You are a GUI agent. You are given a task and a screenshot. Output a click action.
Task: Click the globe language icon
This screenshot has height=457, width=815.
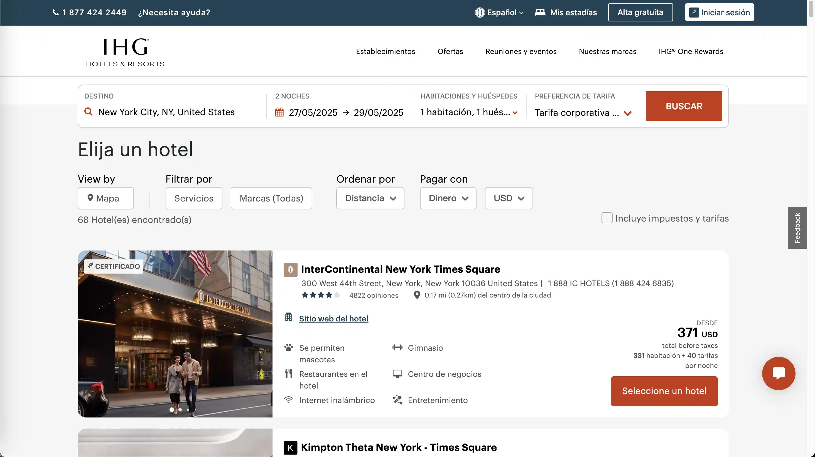pyautogui.click(x=480, y=12)
